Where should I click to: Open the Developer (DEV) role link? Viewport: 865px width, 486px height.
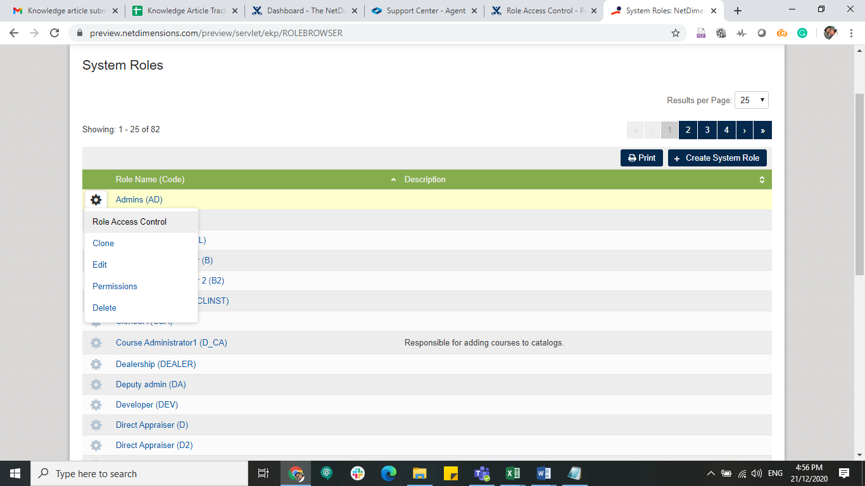pyautogui.click(x=147, y=405)
